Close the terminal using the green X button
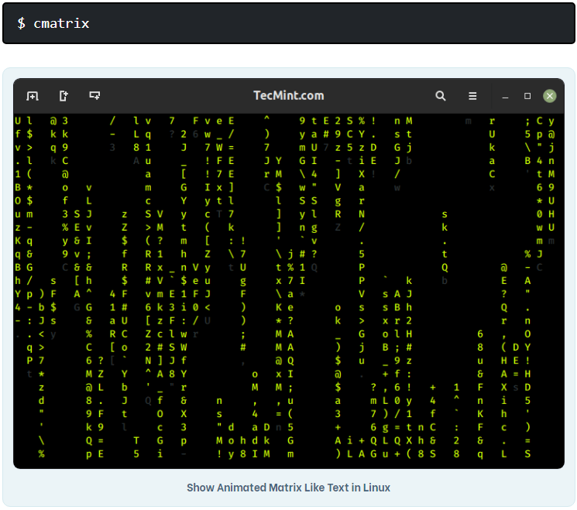The height and width of the screenshot is (510, 577). (x=550, y=96)
